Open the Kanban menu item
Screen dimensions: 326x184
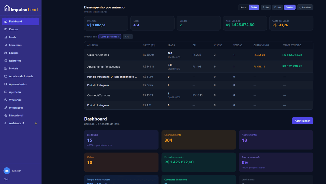click(21, 29)
